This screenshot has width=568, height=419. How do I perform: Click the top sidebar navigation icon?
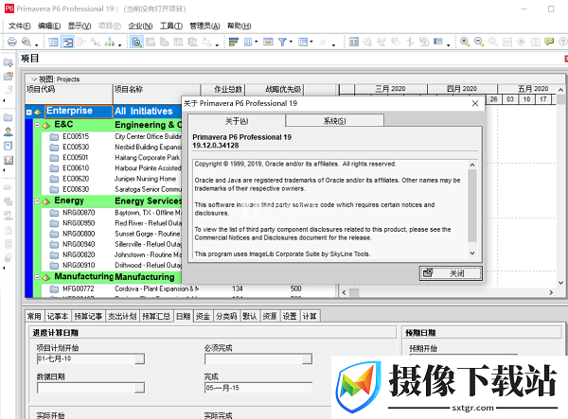pos(8,62)
